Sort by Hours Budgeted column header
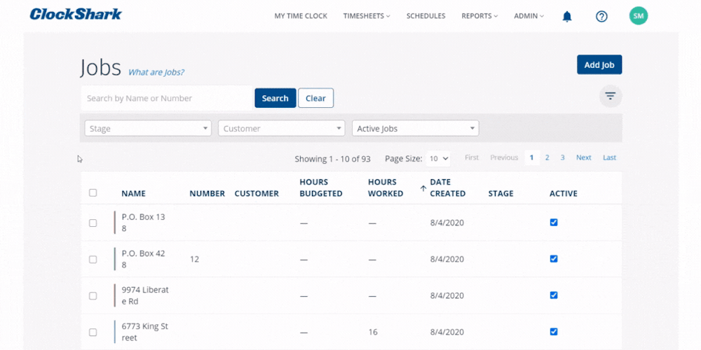 click(x=321, y=188)
